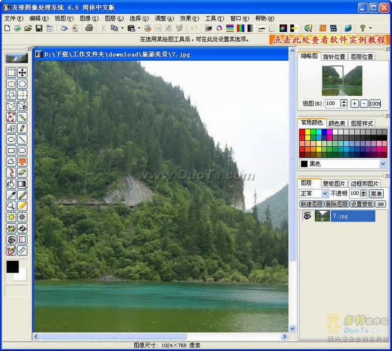Expand the 黑色 color name dropdown

click(x=383, y=164)
